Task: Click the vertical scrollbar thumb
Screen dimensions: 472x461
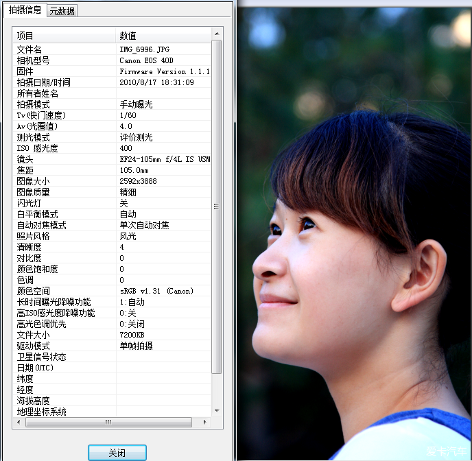Action: pos(216,206)
